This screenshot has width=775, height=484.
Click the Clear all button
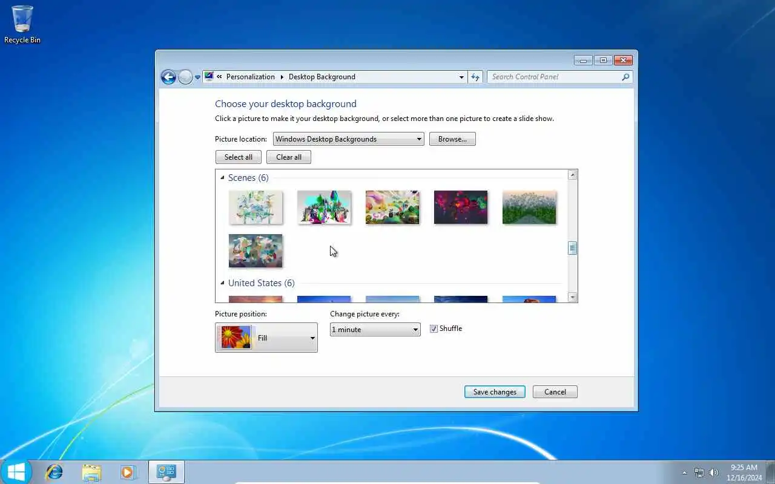(289, 157)
